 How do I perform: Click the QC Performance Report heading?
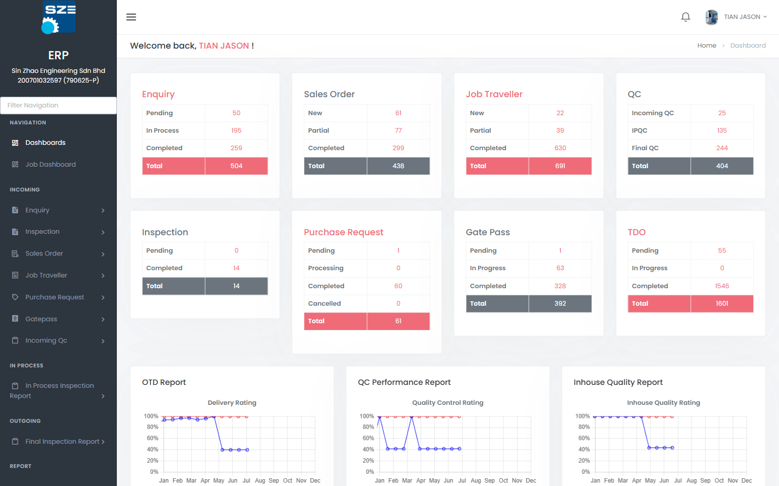coord(404,382)
